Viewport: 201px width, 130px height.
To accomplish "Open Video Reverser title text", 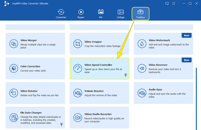I will tap(158, 65).
